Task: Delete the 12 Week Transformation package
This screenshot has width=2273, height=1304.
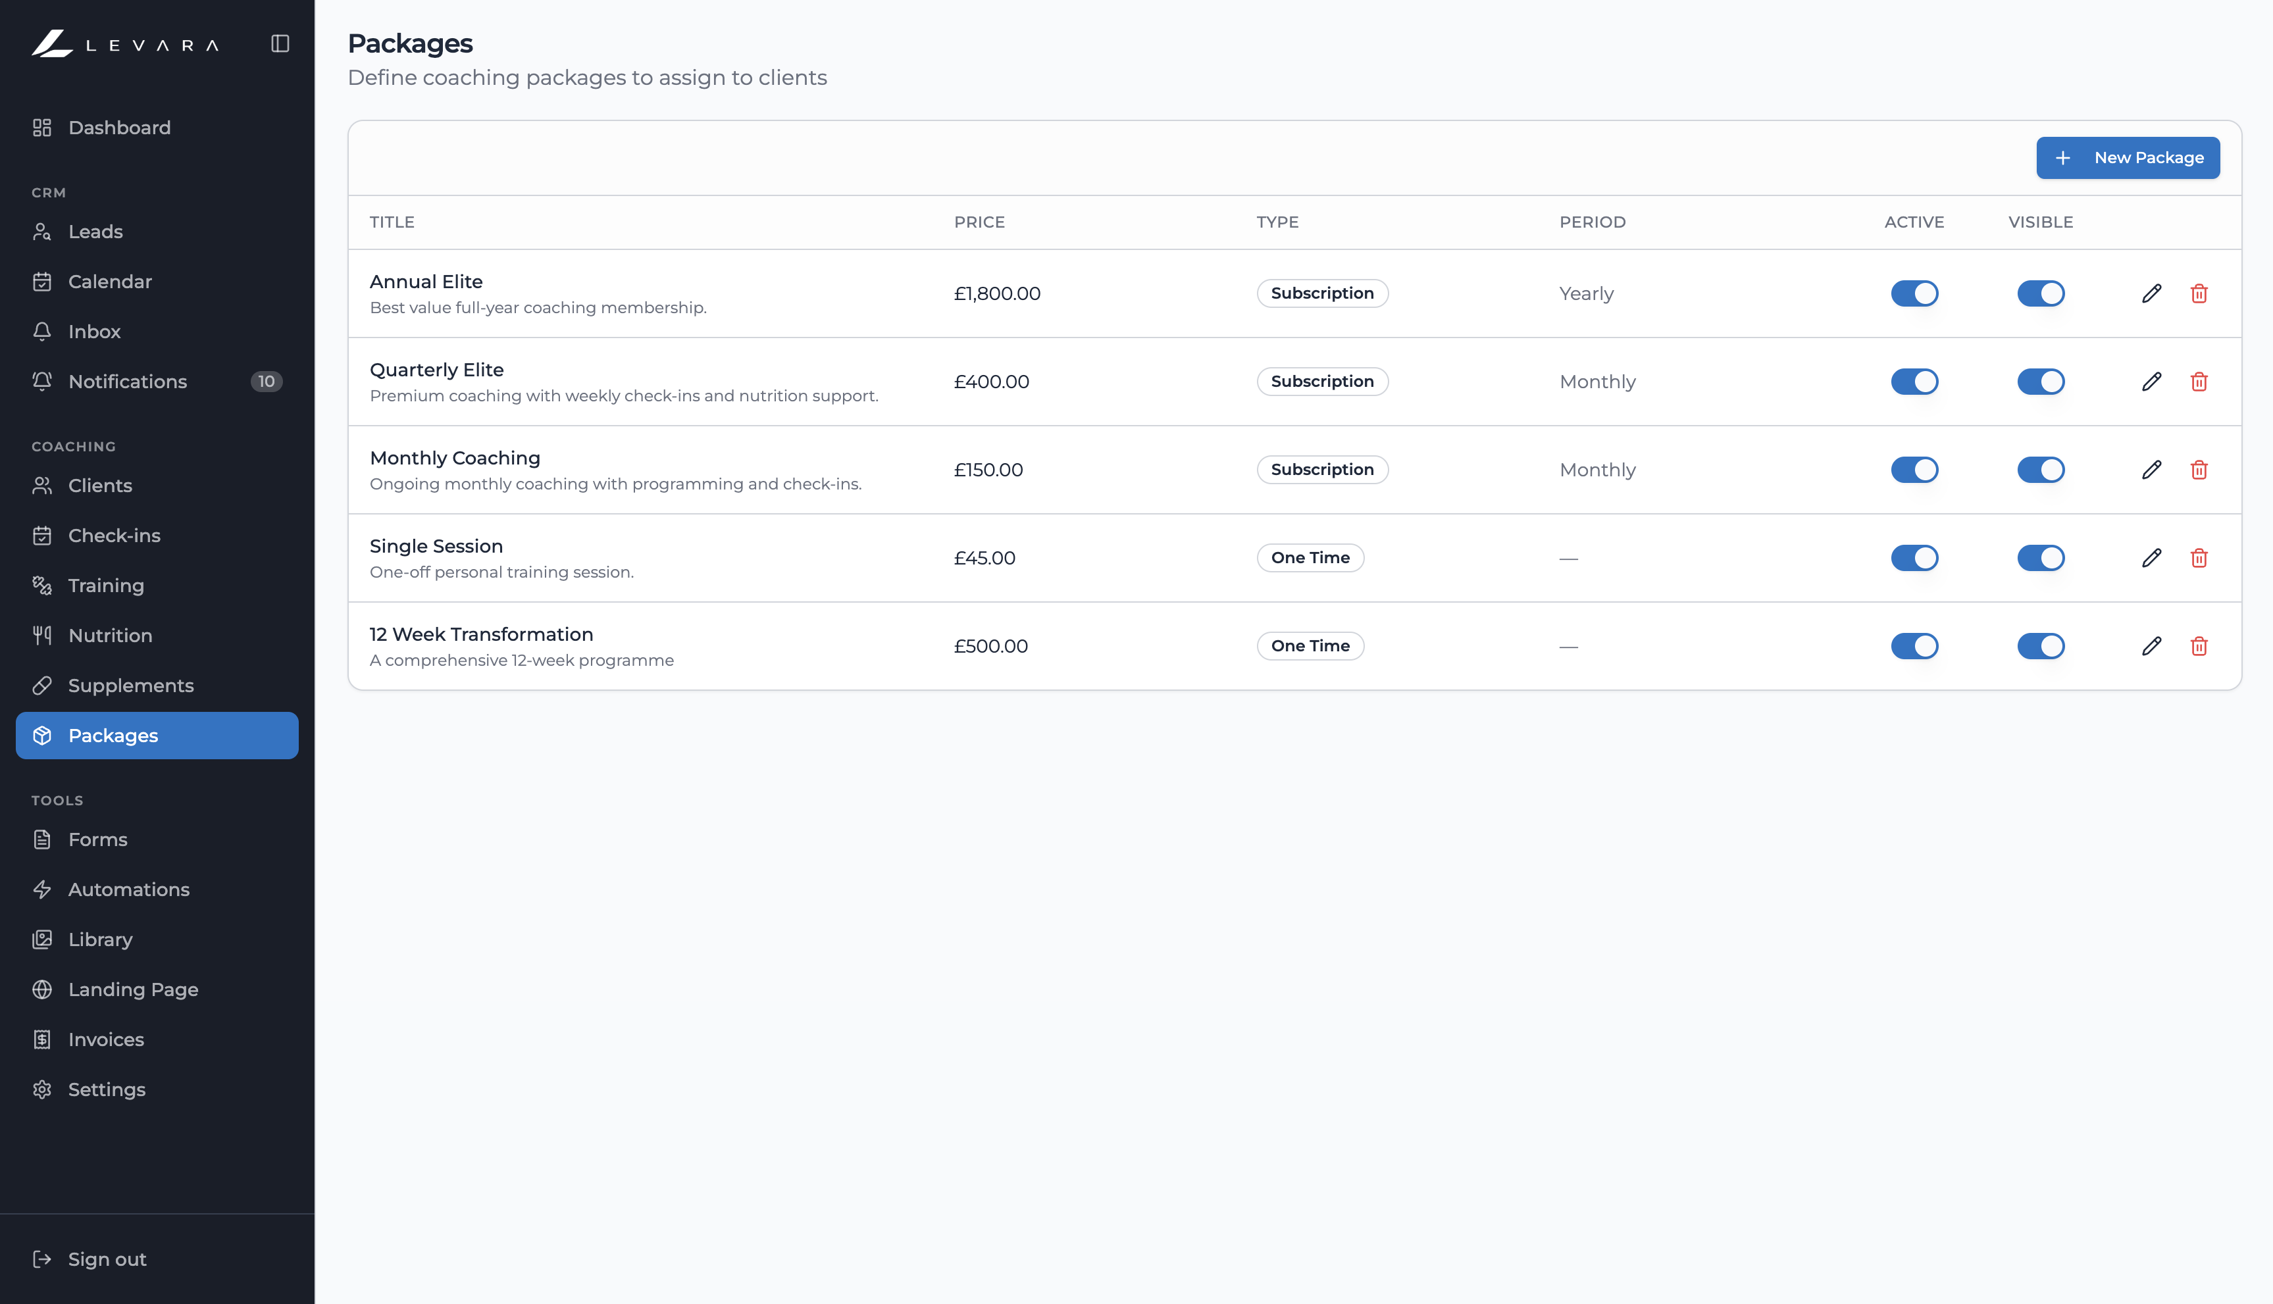Action: tap(2199, 645)
